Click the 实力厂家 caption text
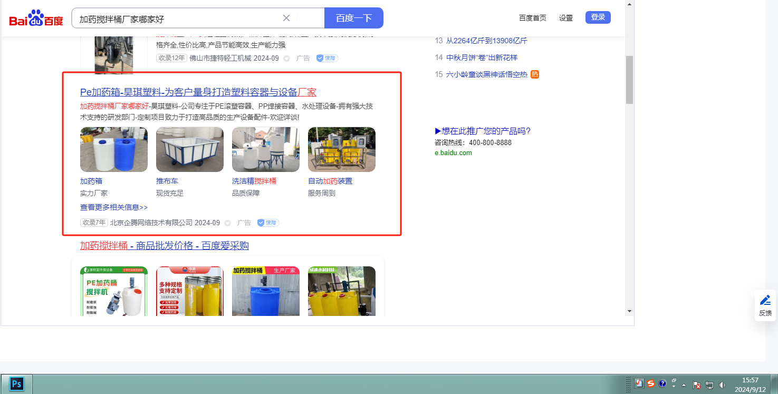The height and width of the screenshot is (394, 778). click(x=94, y=193)
